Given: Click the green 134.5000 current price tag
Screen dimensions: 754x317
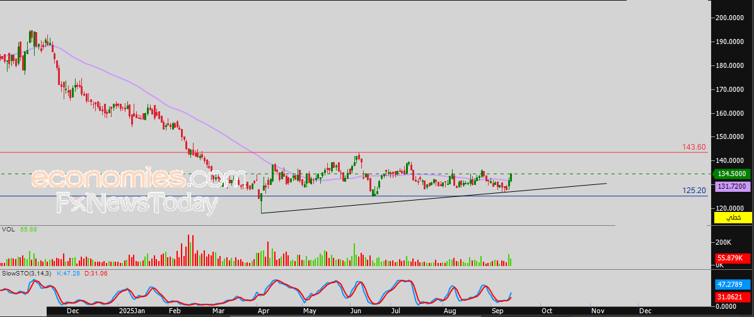Looking at the screenshot, I should click(733, 174).
